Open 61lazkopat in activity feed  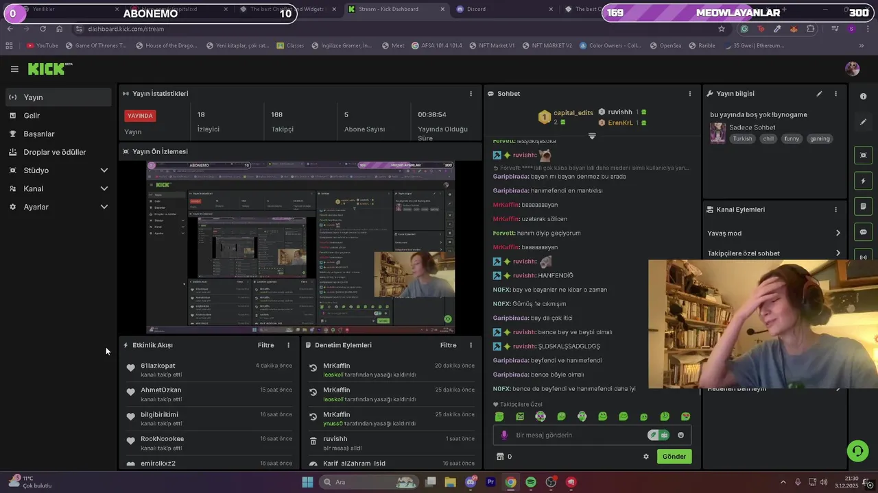pyautogui.click(x=158, y=366)
